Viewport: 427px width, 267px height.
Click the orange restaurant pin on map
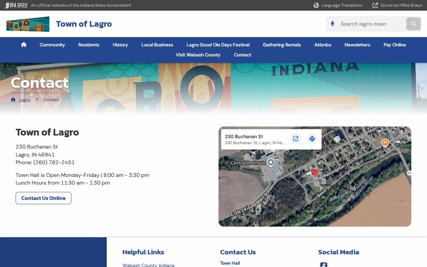coord(385,143)
